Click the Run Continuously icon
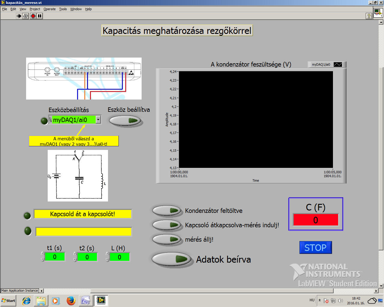384x307 pixels. pyautogui.click(x=25, y=16)
